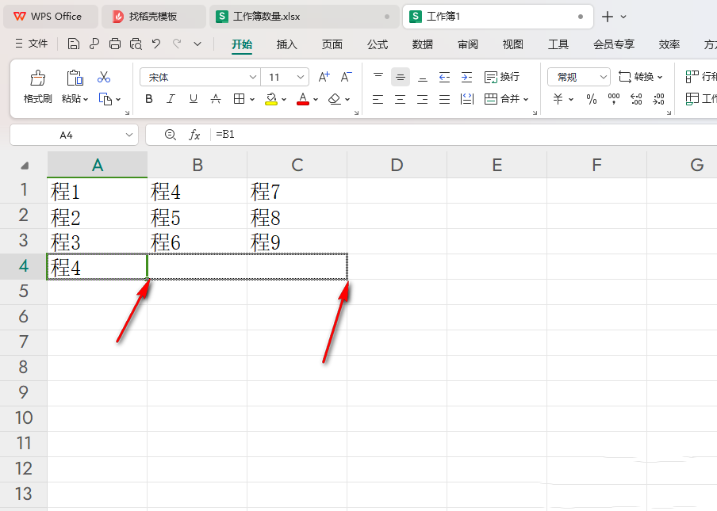The image size is (717, 511).
Task: Open number format dropdown 常规
Action: point(604,77)
